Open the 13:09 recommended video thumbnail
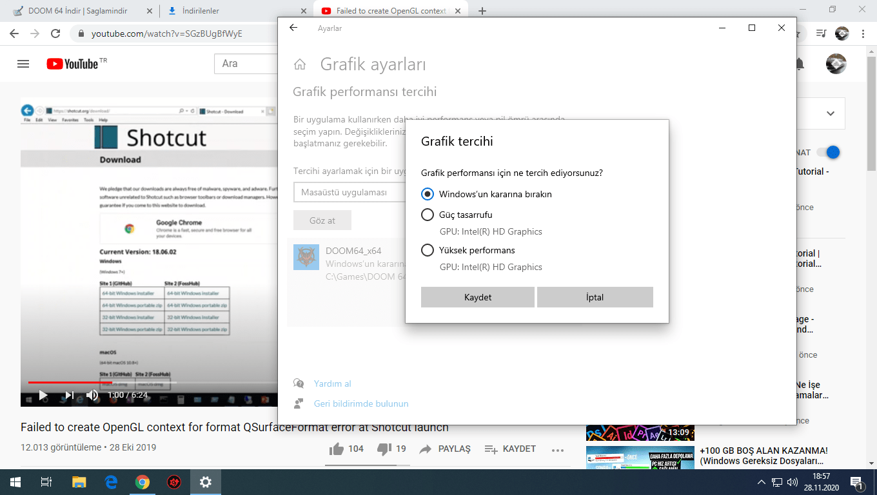This screenshot has width=877, height=495. (x=640, y=432)
